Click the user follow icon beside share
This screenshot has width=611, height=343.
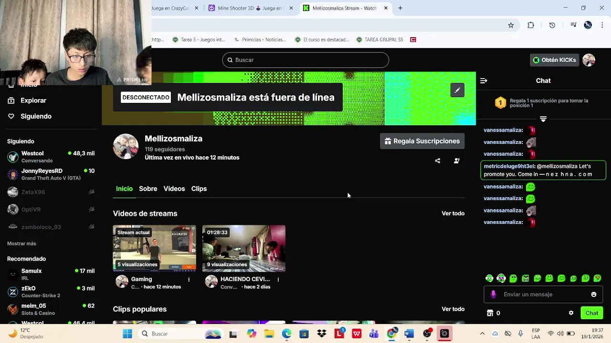coord(456,161)
